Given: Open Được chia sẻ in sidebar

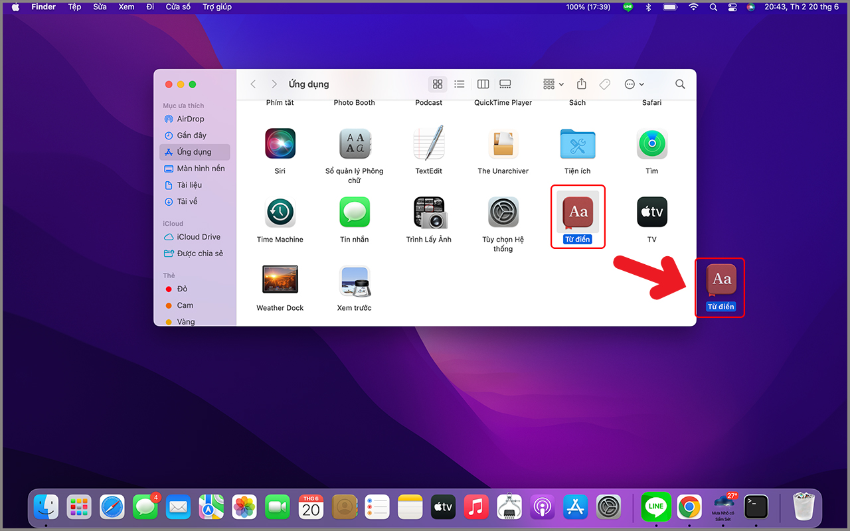Looking at the screenshot, I should point(195,254).
